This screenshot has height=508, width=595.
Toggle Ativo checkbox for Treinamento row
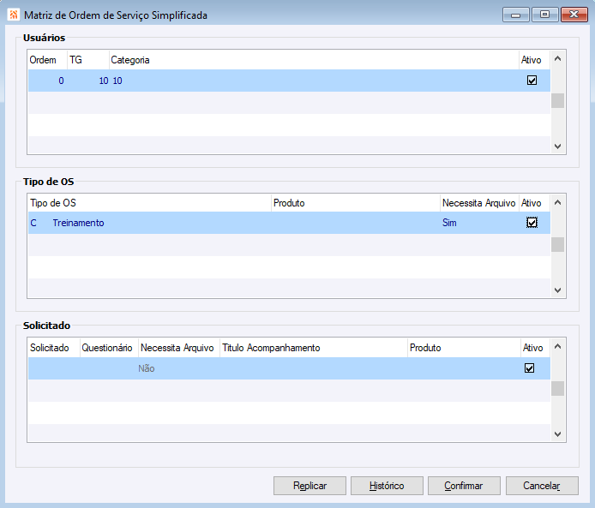point(532,223)
